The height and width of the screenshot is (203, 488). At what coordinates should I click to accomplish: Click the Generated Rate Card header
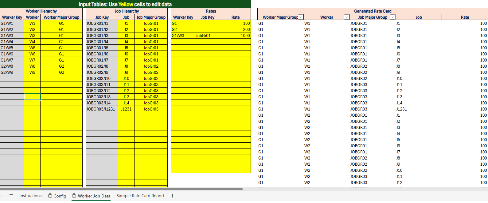click(373, 11)
